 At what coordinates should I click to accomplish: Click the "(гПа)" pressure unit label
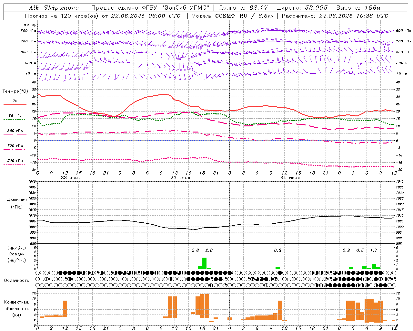pos(17,207)
